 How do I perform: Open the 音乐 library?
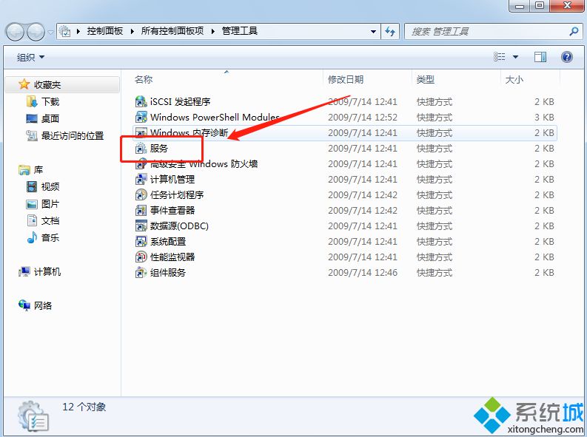click(x=44, y=237)
